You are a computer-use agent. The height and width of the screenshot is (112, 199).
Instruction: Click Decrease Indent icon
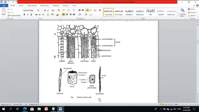[80, 10]
